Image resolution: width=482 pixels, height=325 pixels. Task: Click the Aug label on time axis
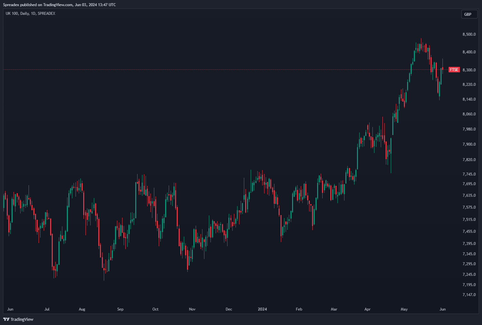coord(82,309)
